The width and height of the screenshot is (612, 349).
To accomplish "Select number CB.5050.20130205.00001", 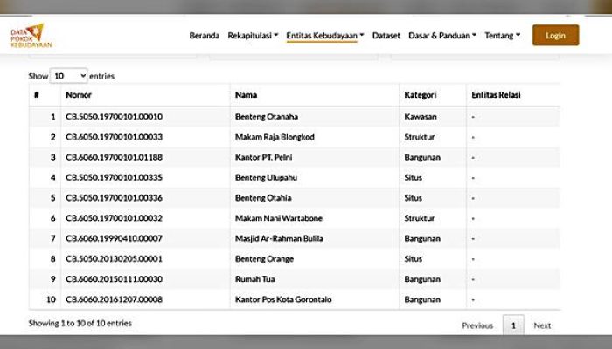I will click(114, 258).
